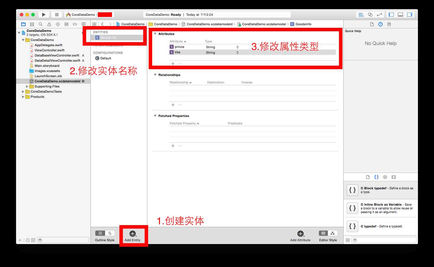Open the Issue navigator warning icon

coord(49,24)
